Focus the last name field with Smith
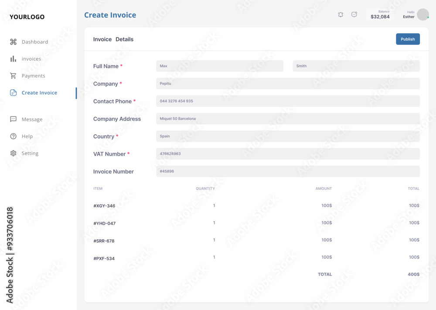Image resolution: width=436 pixels, height=310 pixels. (356, 66)
